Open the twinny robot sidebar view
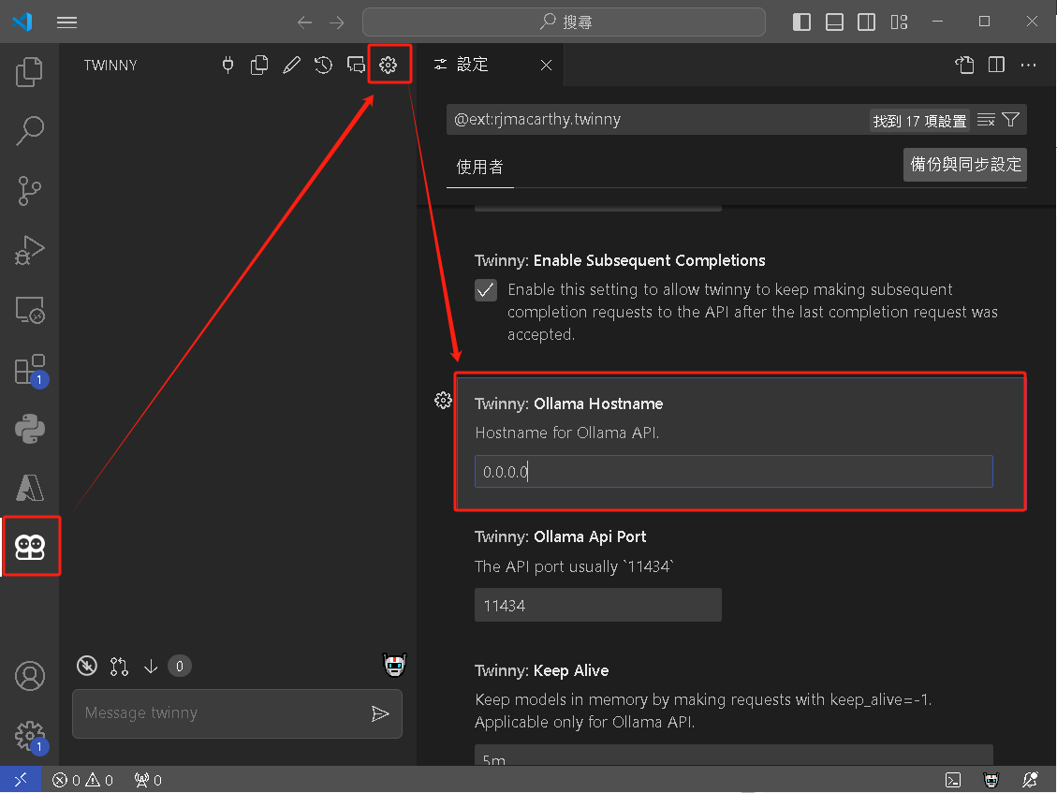 [30, 547]
